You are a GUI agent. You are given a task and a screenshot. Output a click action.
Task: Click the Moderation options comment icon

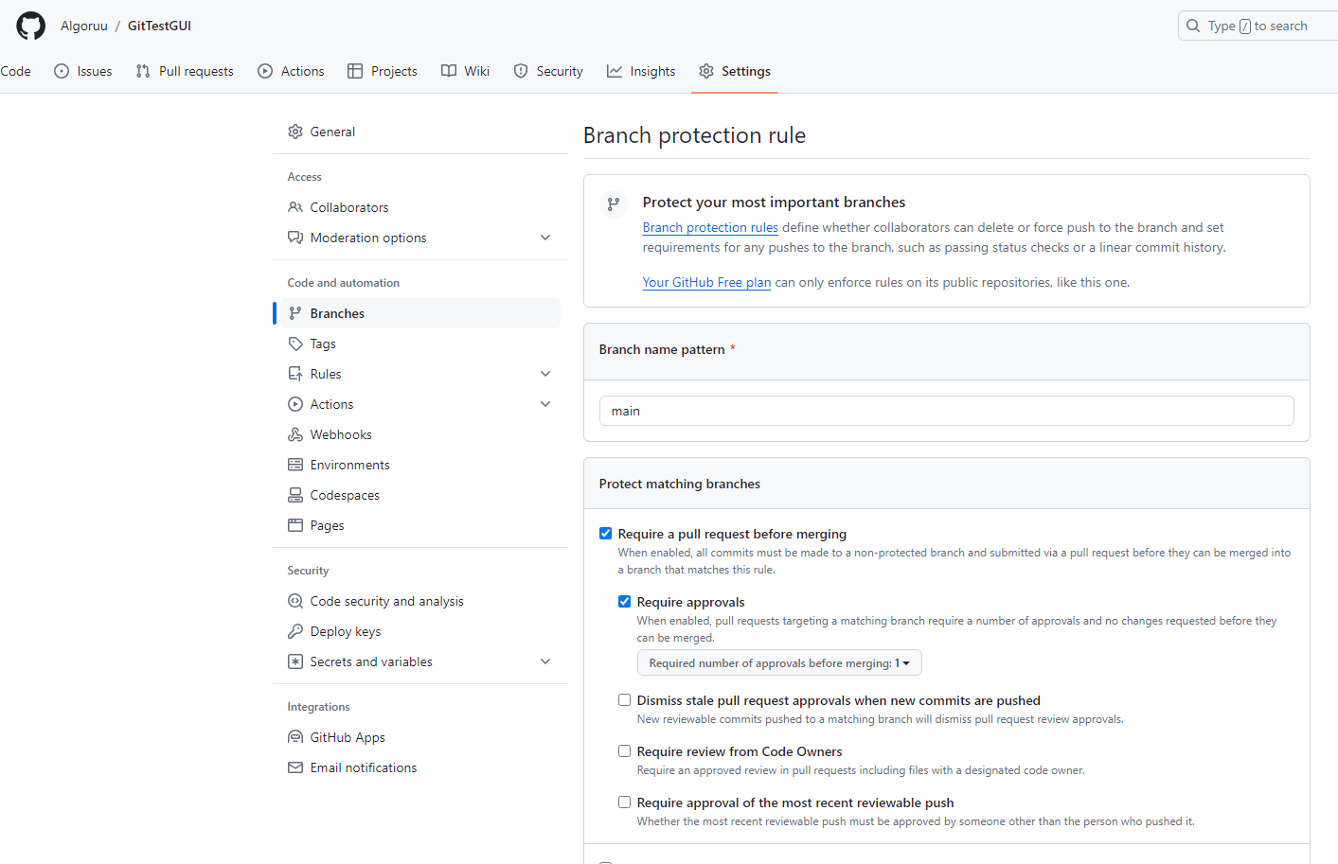[295, 238]
